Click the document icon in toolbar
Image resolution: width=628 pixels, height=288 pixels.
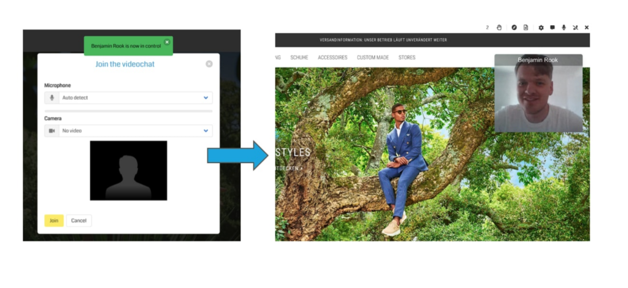pyautogui.click(x=526, y=28)
